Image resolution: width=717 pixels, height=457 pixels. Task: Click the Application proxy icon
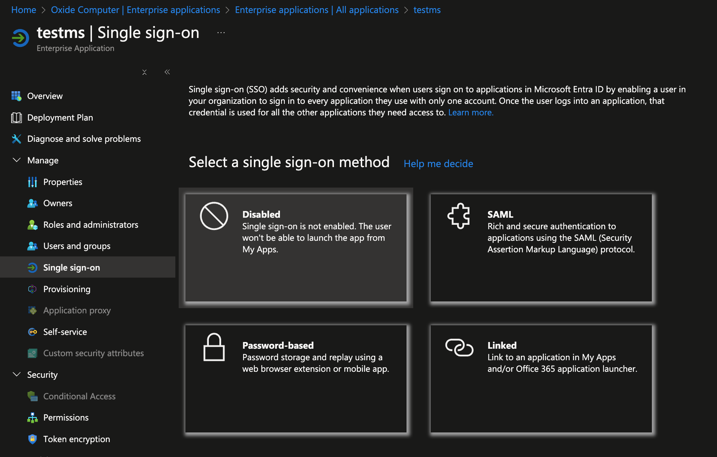pos(32,310)
